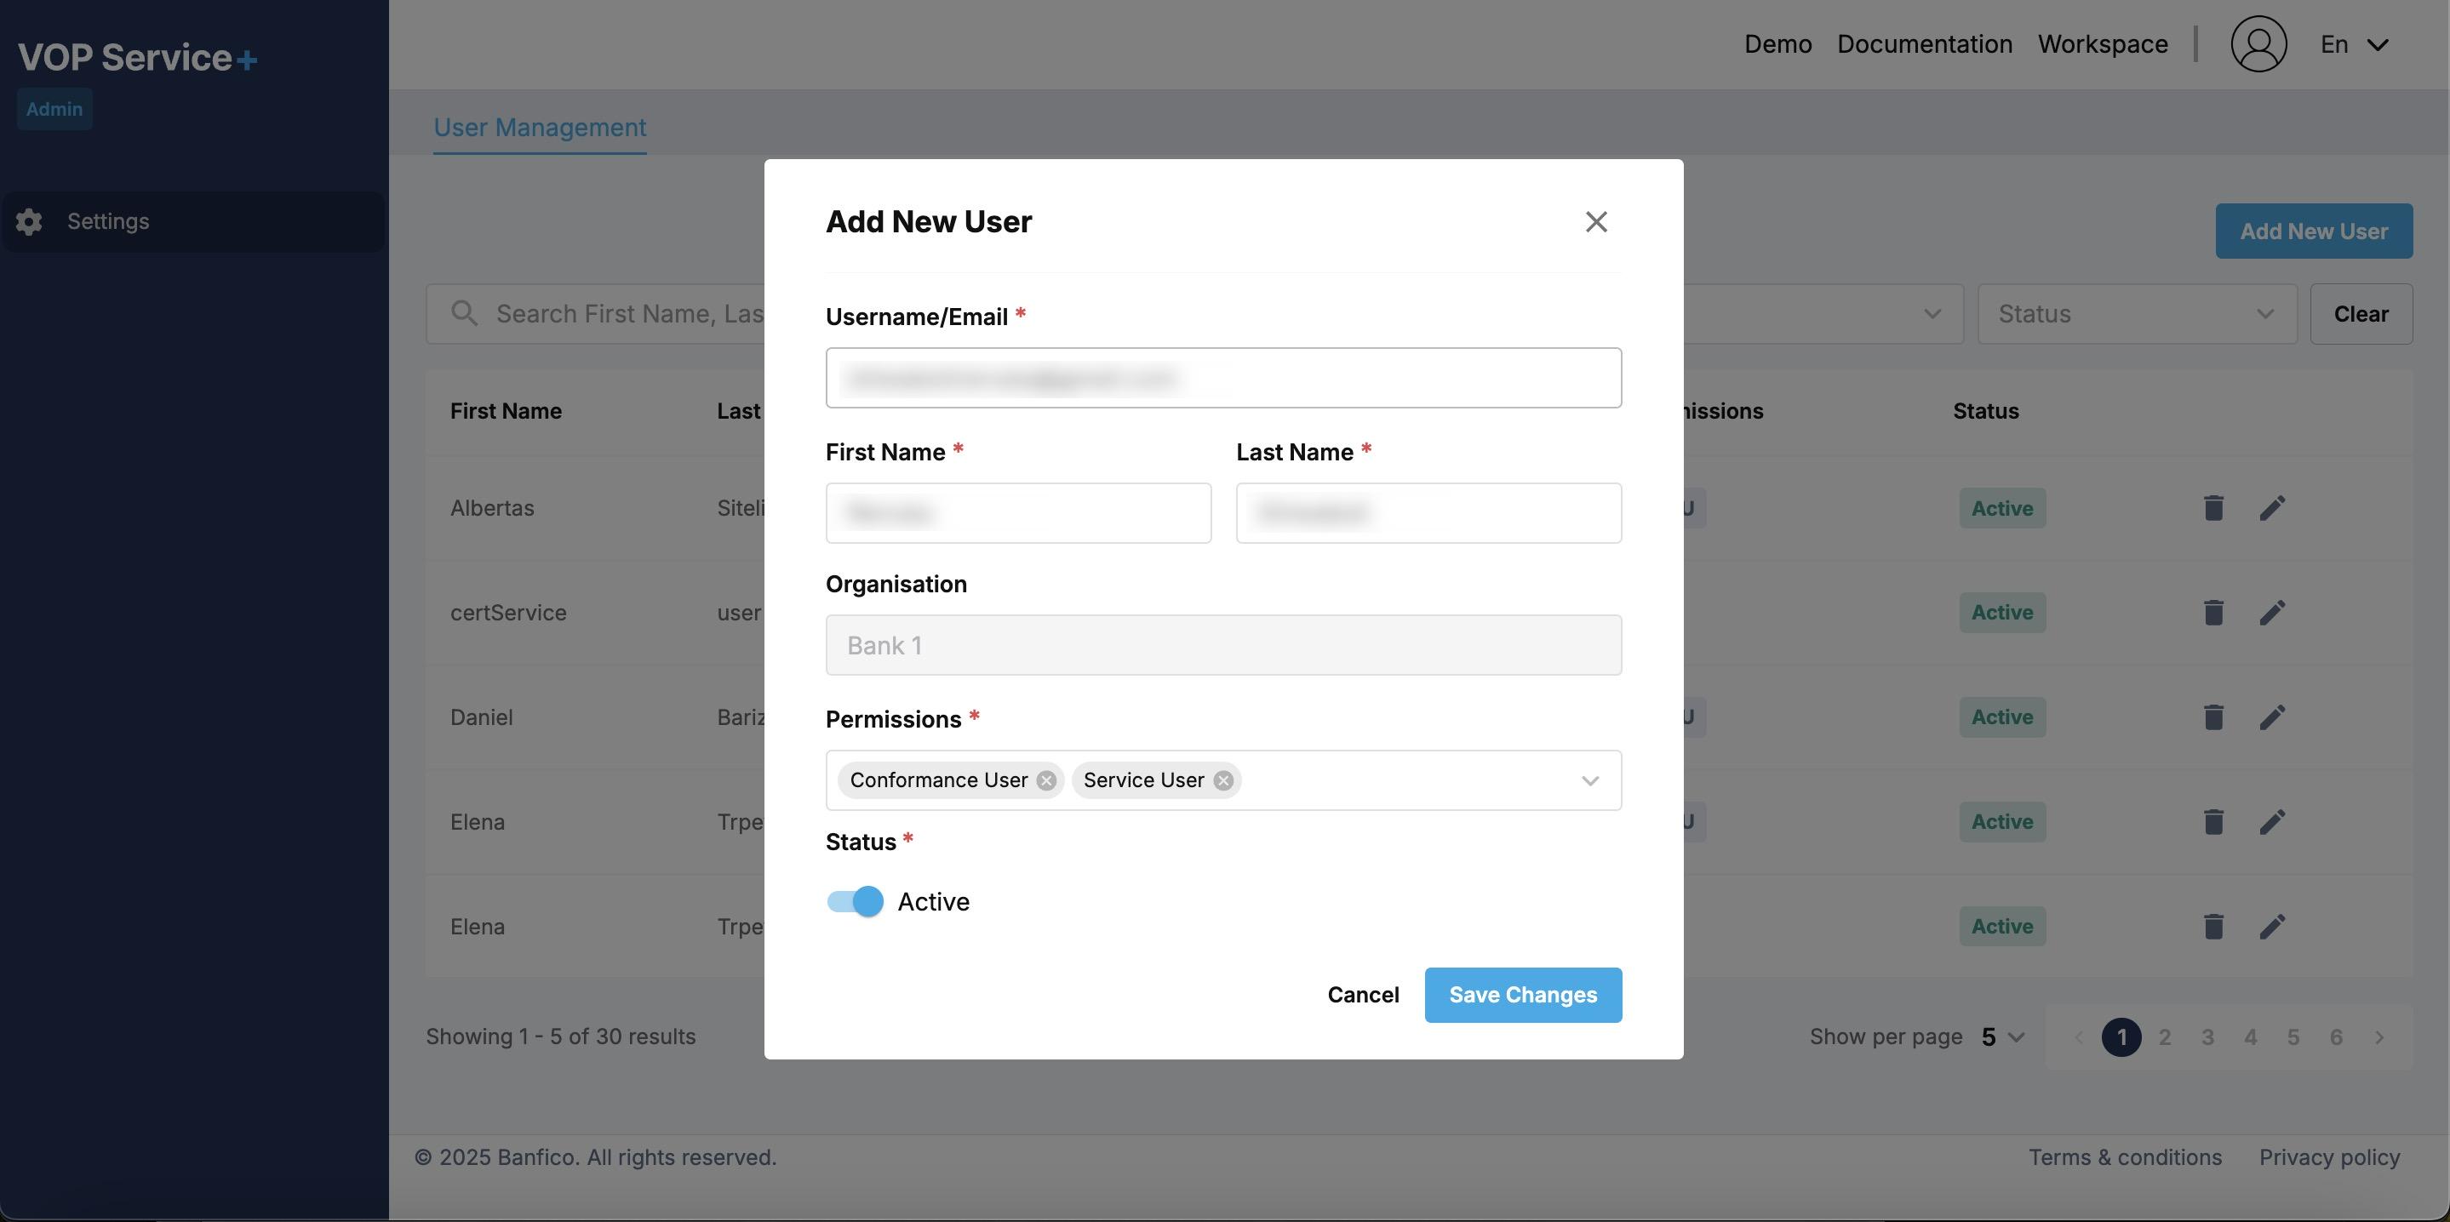The image size is (2450, 1222).
Task: Switch to the User Management tab
Action: pyautogui.click(x=539, y=128)
